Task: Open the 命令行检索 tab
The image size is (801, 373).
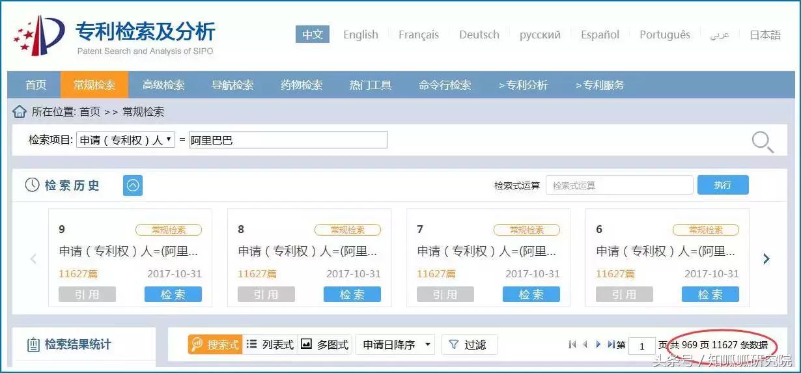Action: point(445,85)
